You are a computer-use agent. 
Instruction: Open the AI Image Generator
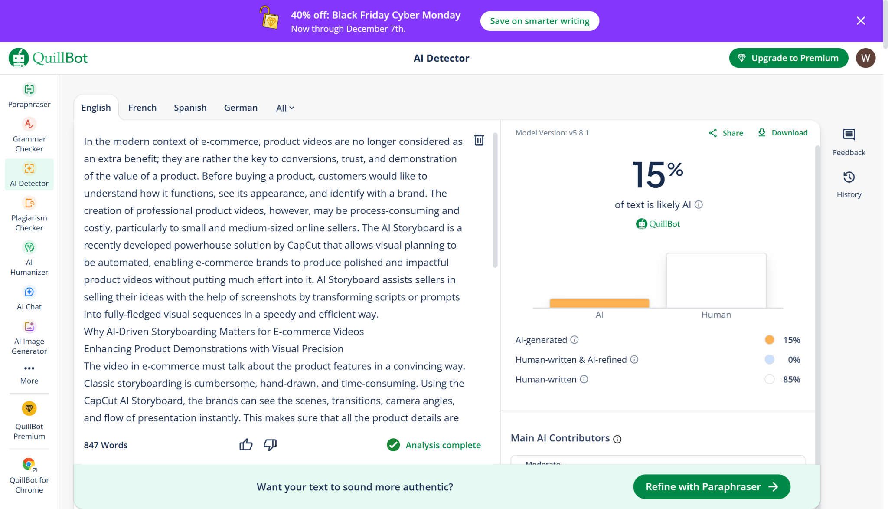click(x=29, y=337)
